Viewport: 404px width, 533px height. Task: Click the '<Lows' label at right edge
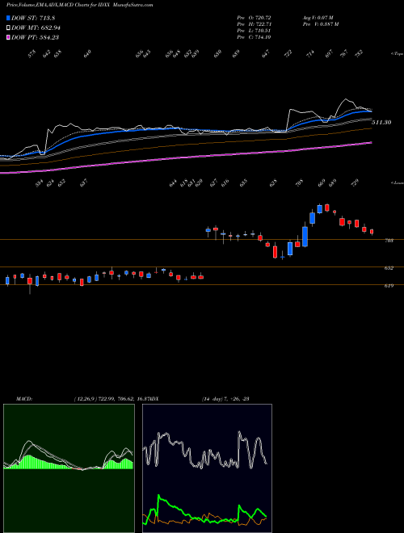point(397,183)
